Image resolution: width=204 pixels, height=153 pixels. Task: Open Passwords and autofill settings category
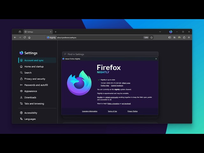point(37,85)
